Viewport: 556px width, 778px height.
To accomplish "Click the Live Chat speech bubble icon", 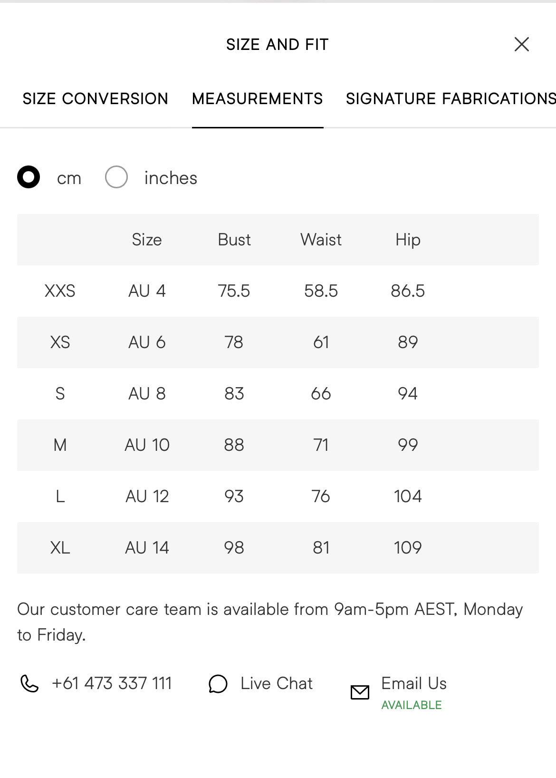I will pos(218,684).
